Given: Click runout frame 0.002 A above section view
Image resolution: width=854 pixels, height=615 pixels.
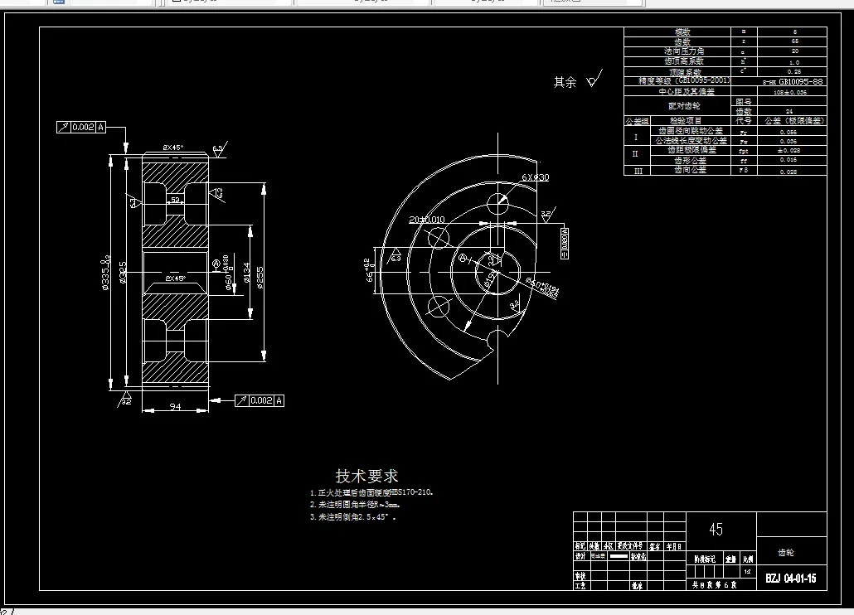Looking at the screenshot, I should pyautogui.click(x=81, y=127).
